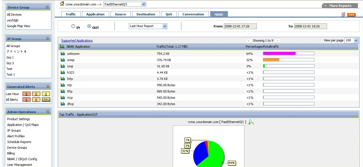This screenshot has height=167, width=363.
Task: Click the home icon before ccme.yourdomain.com
Action: pyautogui.click(x=62, y=4)
